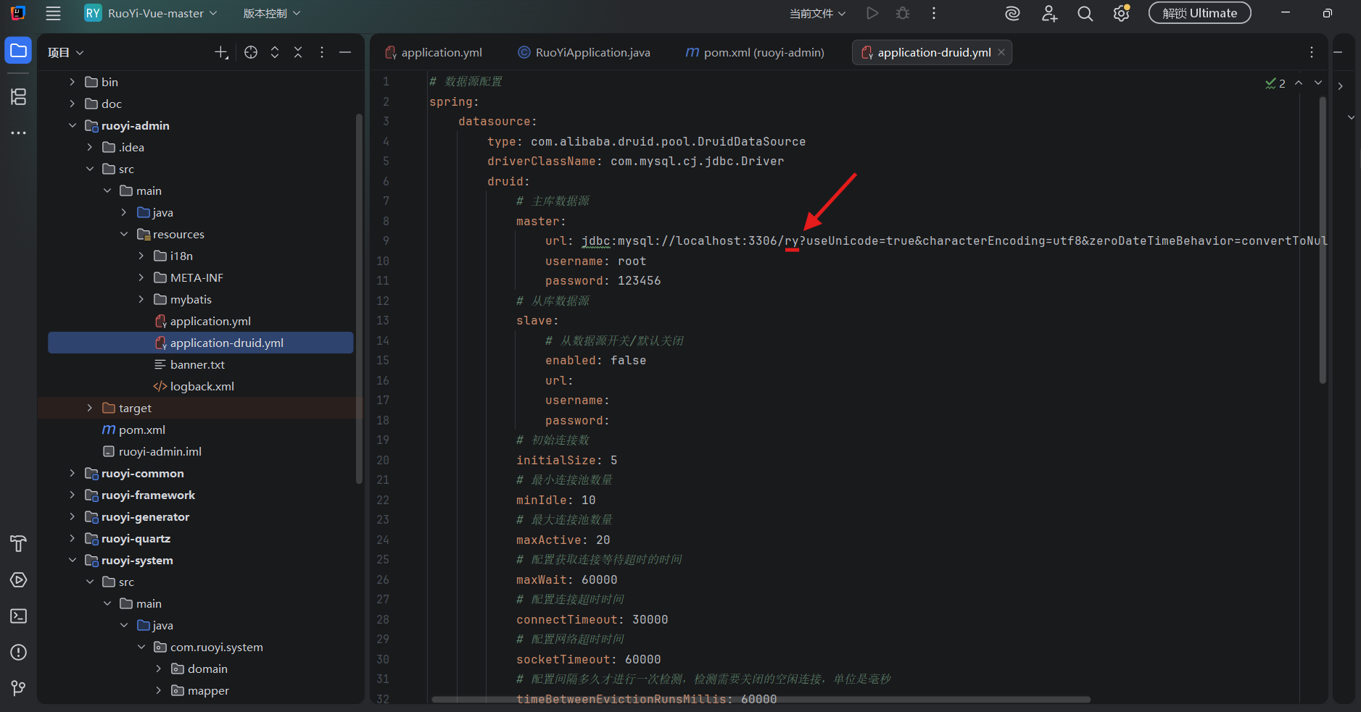Click the editor horizontal scrollbar
This screenshot has width=1361, height=712.
click(761, 700)
